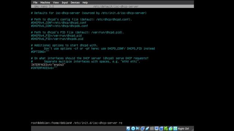The width and height of the screenshot is (234, 131).
Task: Click the recording status icon
Action: click(x=161, y=128)
